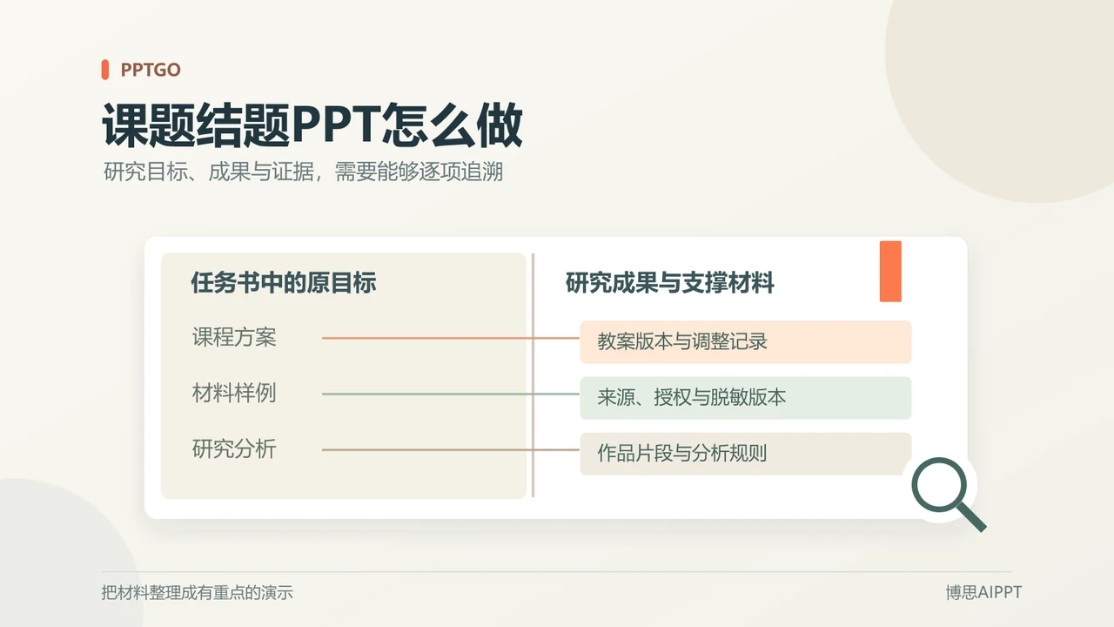Viewport: 1114px width, 627px height.
Task: Click the PPTGO brand label
Action: coord(151,71)
